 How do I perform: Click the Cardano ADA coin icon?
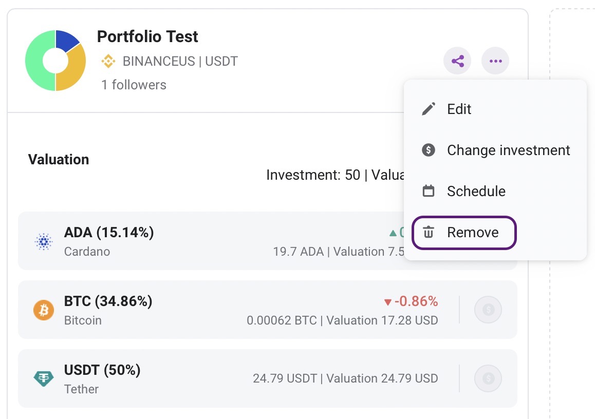coord(44,241)
